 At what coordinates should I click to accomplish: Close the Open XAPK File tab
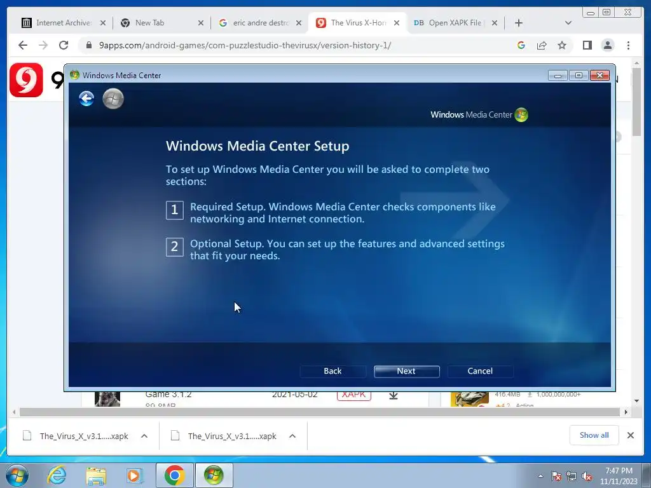[495, 23]
